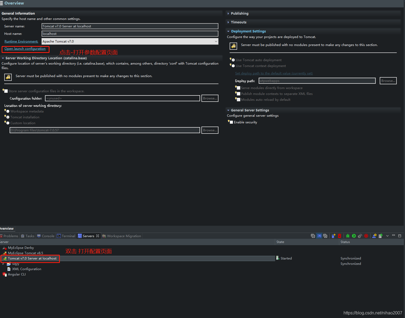Start the server in debug mode
Viewport: 405px width, 318px height.
[x=348, y=236]
